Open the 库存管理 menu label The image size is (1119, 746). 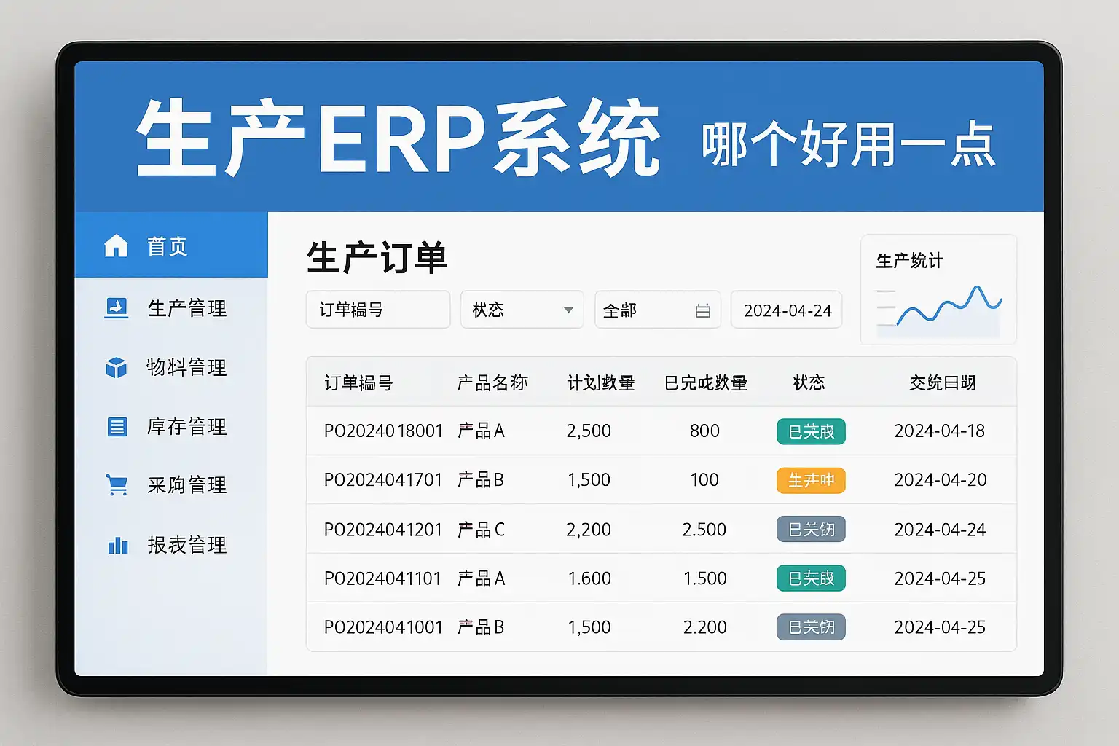[x=187, y=426]
